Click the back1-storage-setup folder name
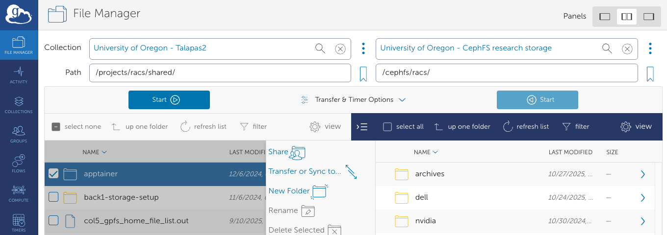667x235 pixels. click(121, 197)
